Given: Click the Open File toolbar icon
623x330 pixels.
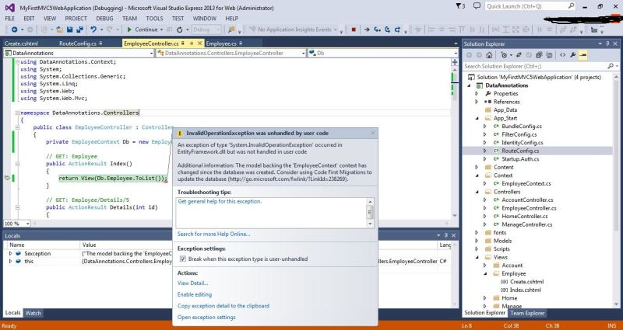Looking at the screenshot, I should coord(60,30).
